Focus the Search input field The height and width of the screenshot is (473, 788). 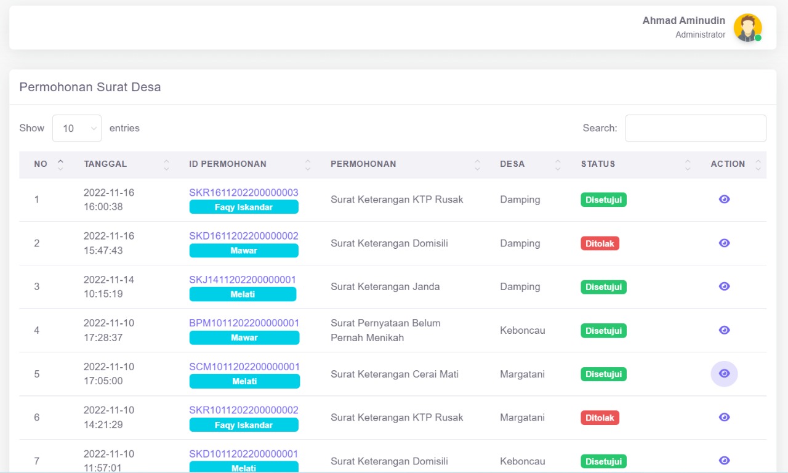695,128
